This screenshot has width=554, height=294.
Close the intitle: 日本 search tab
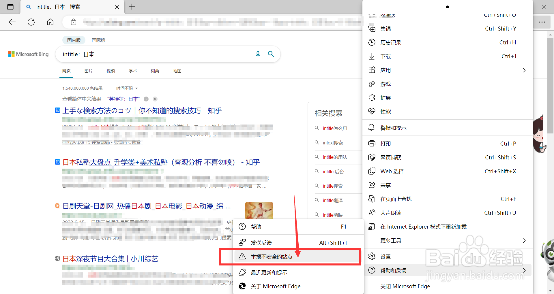(117, 7)
